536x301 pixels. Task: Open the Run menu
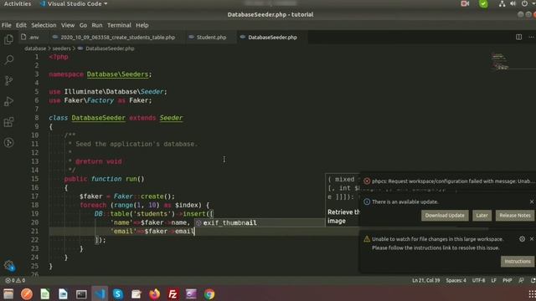97,25
